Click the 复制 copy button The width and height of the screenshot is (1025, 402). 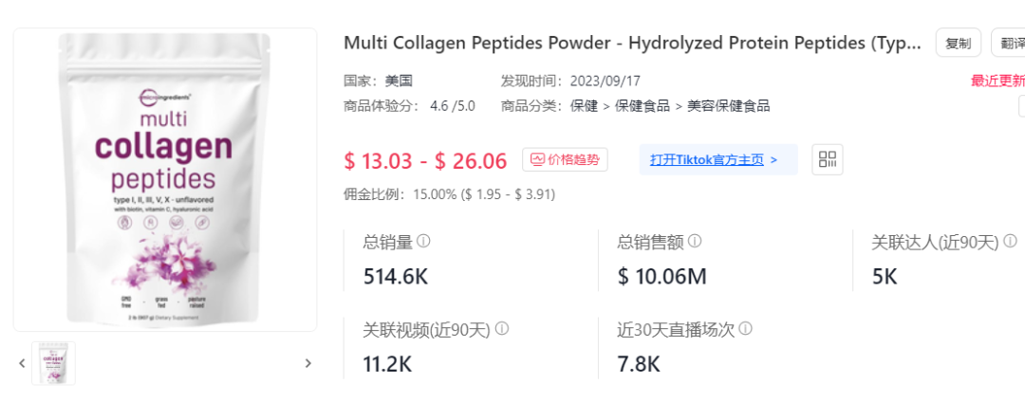coord(959,44)
